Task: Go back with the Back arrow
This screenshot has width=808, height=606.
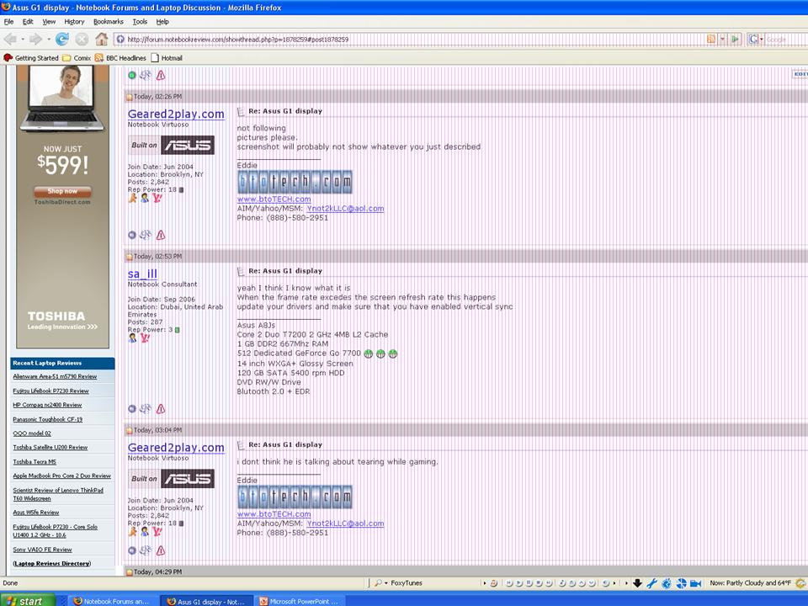Action: (x=9, y=40)
